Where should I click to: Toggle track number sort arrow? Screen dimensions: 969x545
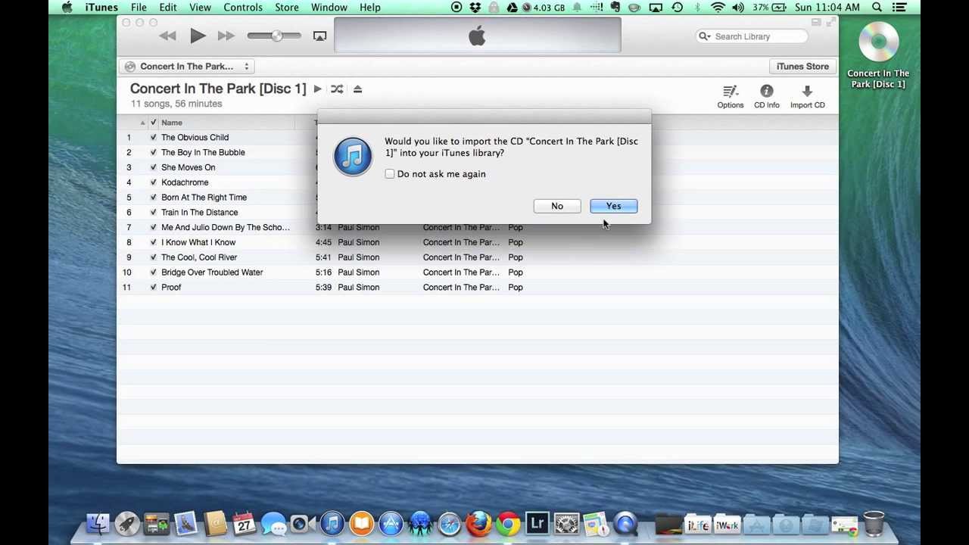pos(142,123)
